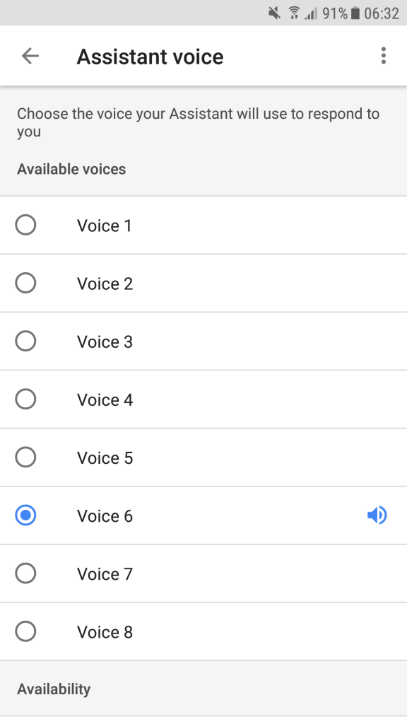Open the three-dot overflow menu
Image resolution: width=407 pixels, height=724 pixels.
383,56
